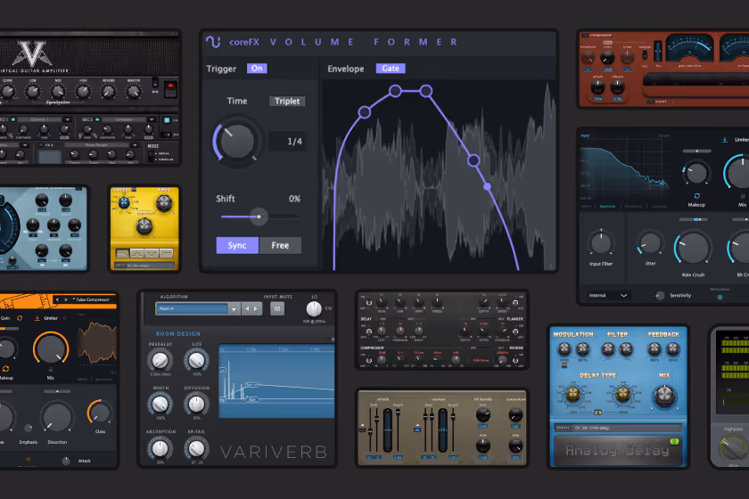Switch Volume Former to Free mode
The image size is (749, 499).
(x=280, y=245)
